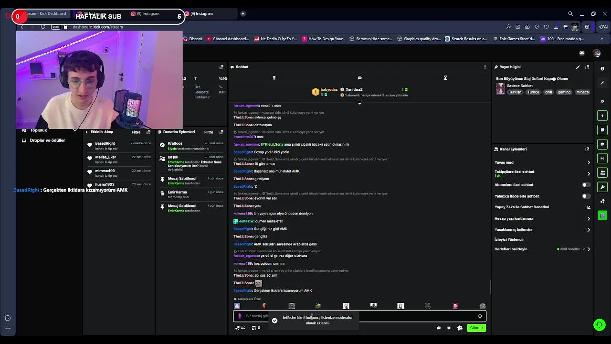Screen dimensions: 611x344
Task: Open Discord bookmark
Action: pos(192,39)
